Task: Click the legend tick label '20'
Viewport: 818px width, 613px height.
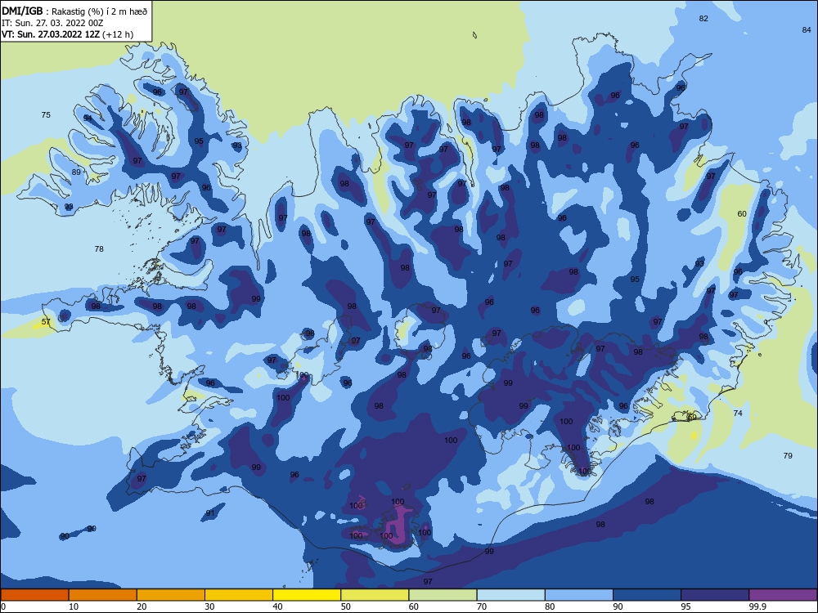Action: point(142,606)
